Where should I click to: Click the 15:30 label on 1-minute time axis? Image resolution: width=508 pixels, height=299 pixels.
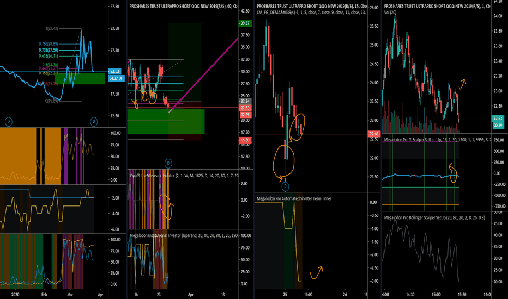click(462, 295)
